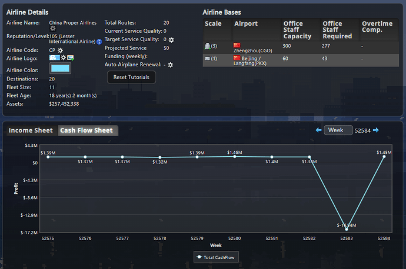This screenshot has width=406, height=269.
Task: Open logo settings gear beside Airline Logo
Action: (x=64, y=58)
